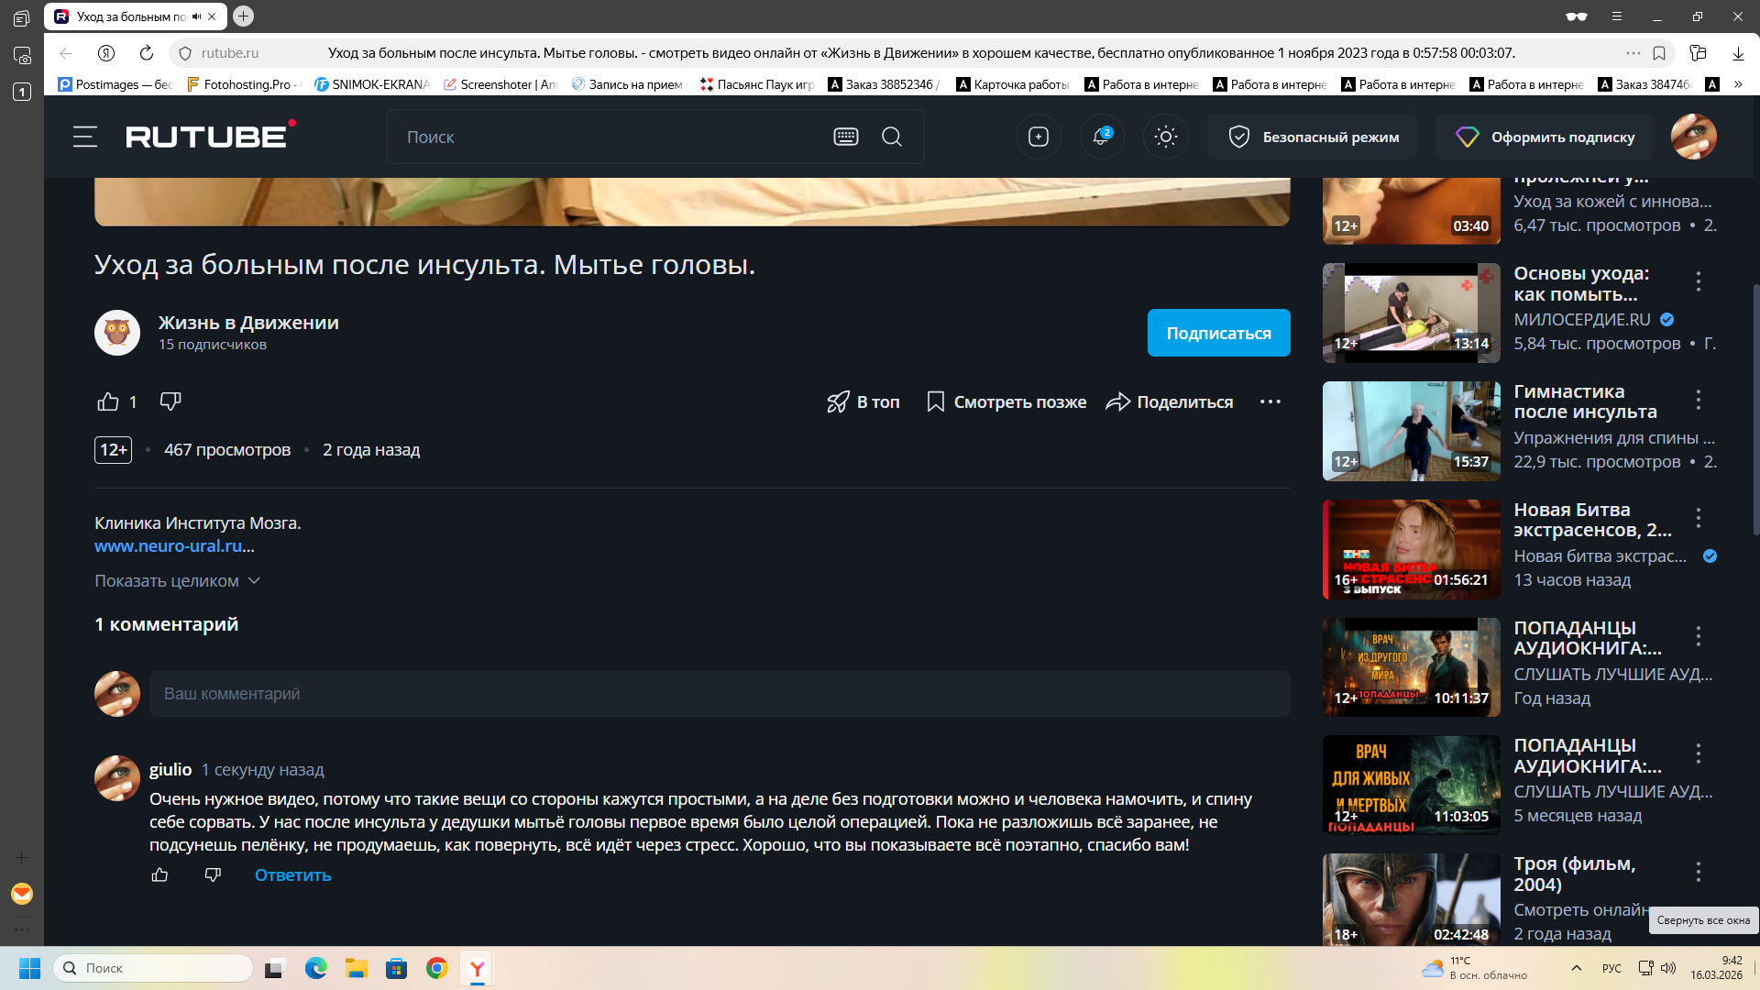This screenshot has height=990, width=1760.
Task: Open the RUTUBE hamburger menu
Action: pos(85,137)
